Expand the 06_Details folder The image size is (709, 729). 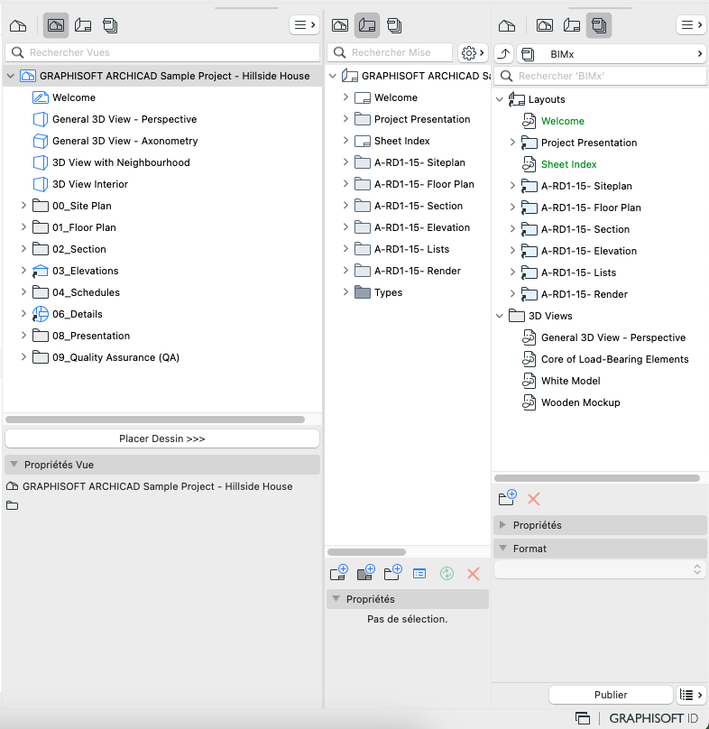click(23, 314)
